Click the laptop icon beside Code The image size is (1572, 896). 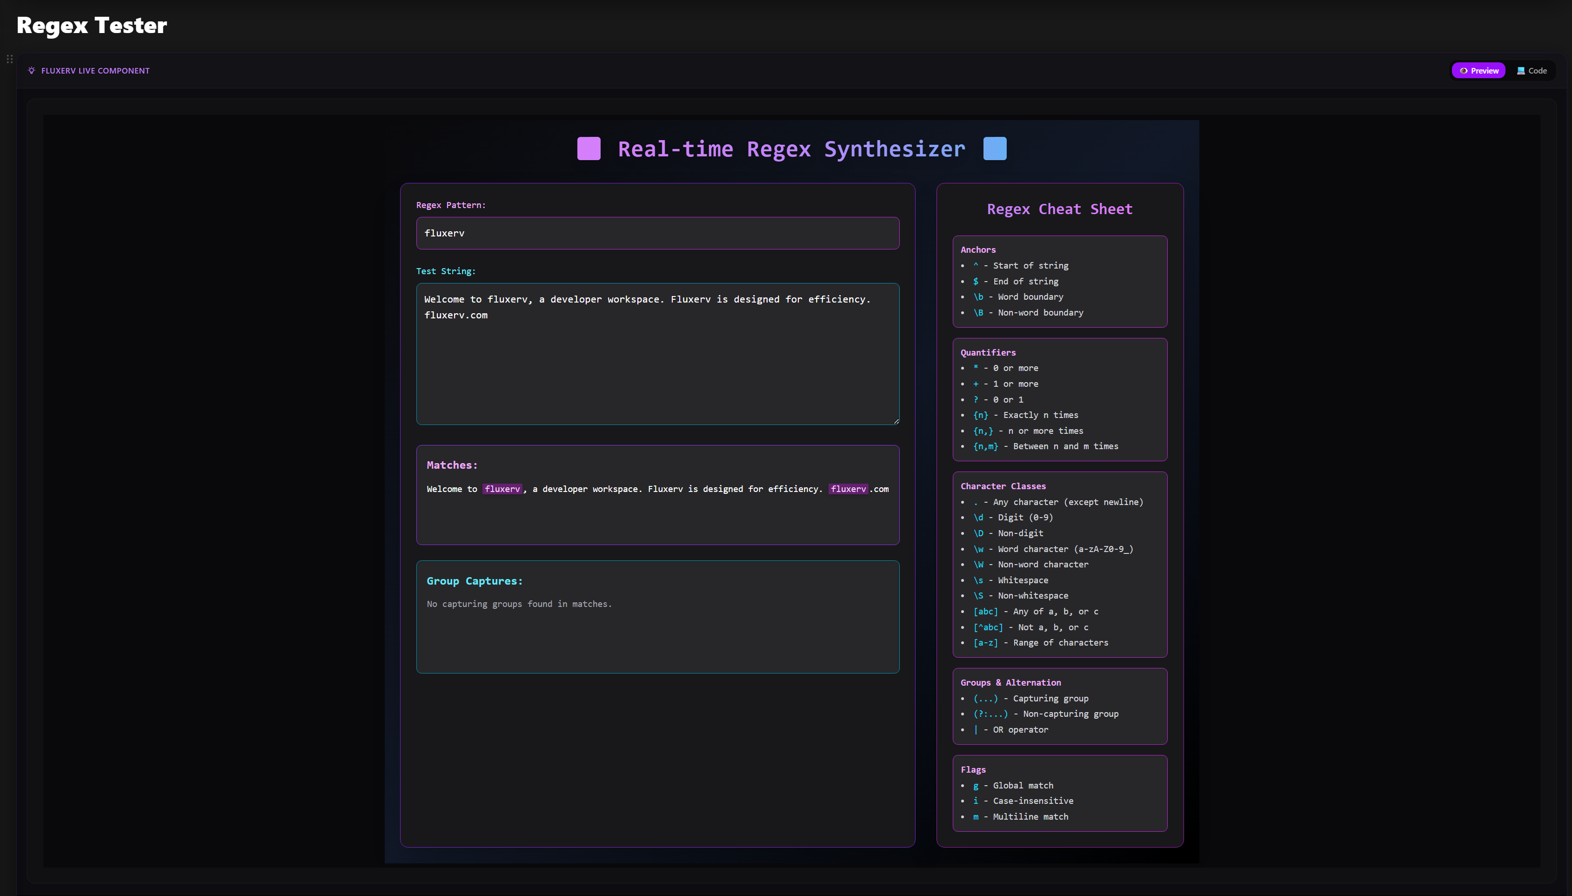coord(1520,71)
